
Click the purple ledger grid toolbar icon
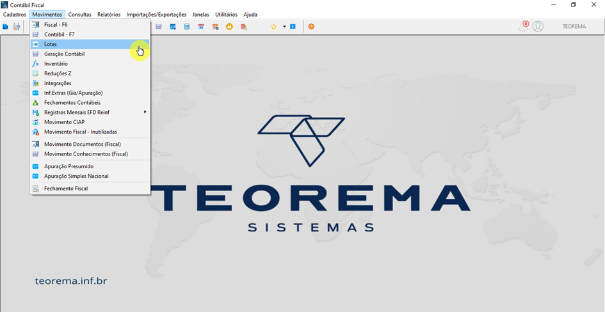(x=159, y=27)
